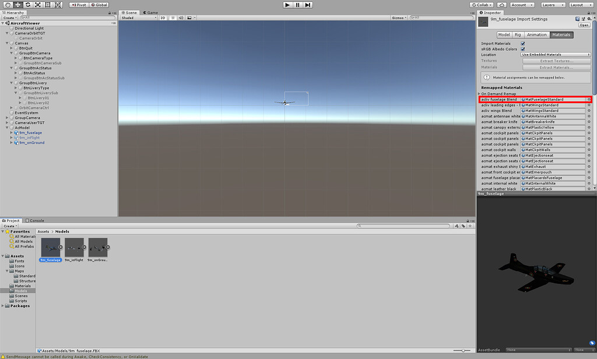Toggle the sRGB Albedo Colors checkbox
597x359 pixels.
(523, 49)
